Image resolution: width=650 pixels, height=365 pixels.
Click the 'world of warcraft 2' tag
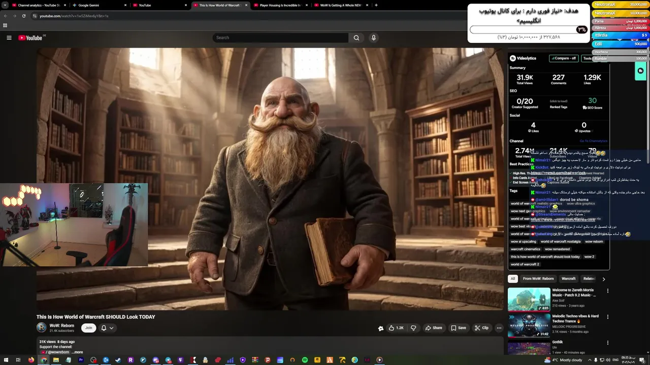click(x=525, y=264)
